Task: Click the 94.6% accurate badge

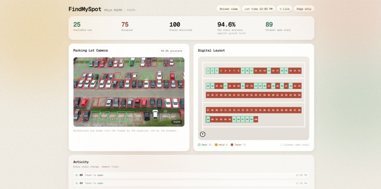Action: 171,51
